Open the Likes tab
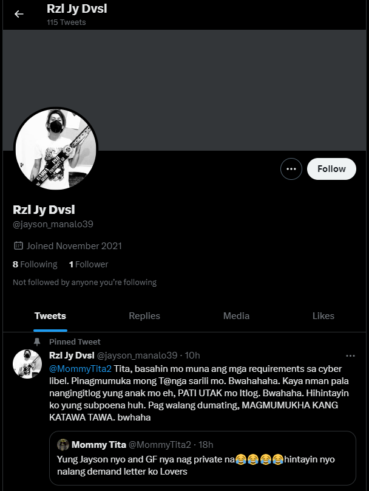 pos(323,315)
